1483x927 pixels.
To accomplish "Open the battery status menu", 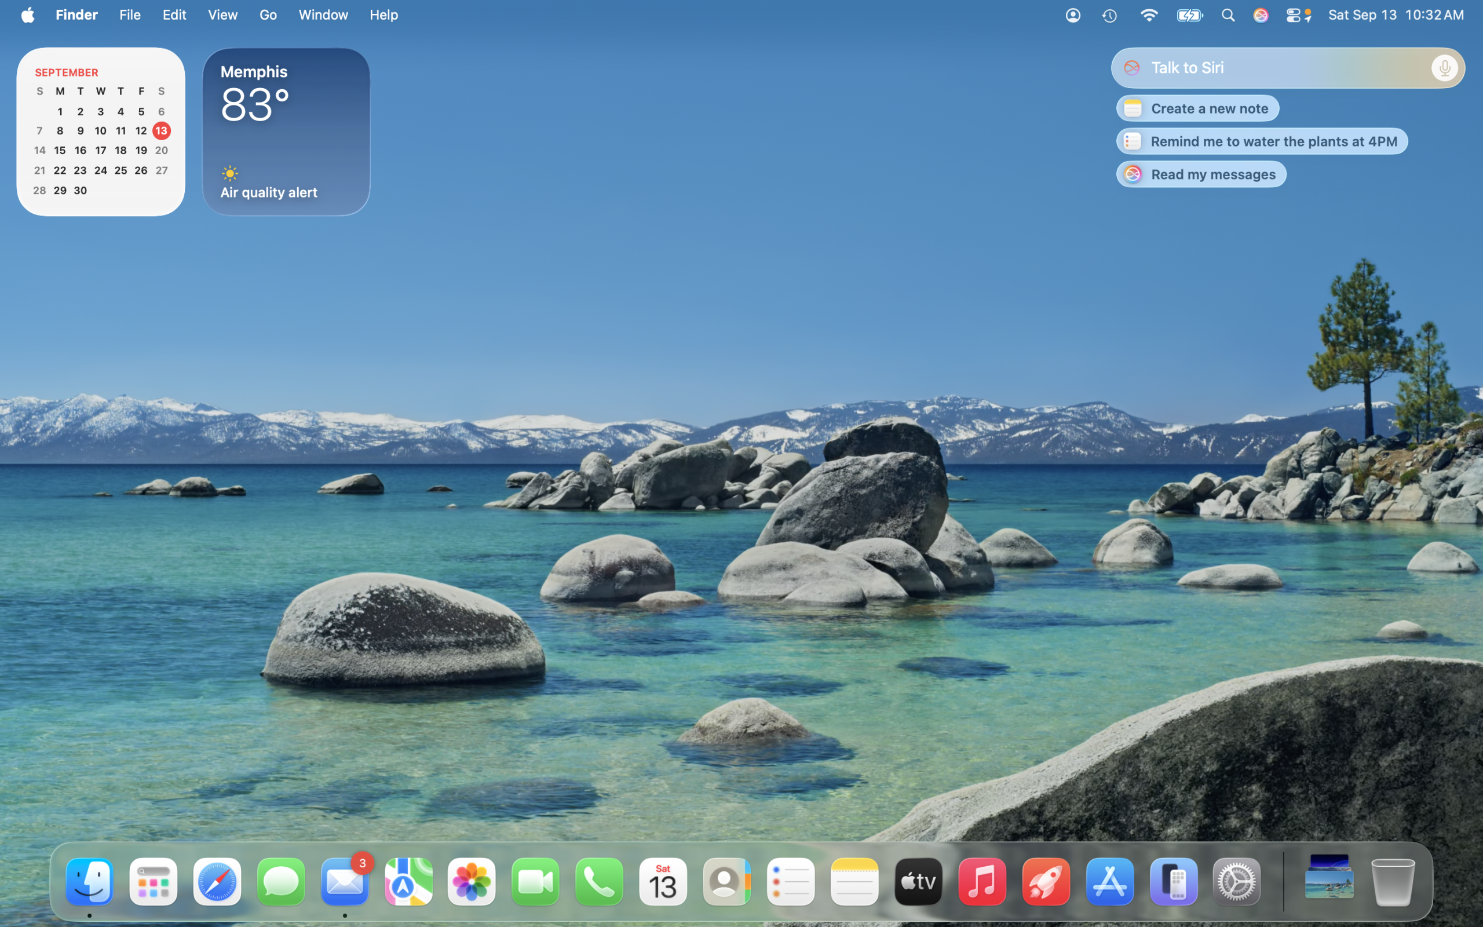I will pos(1189,15).
